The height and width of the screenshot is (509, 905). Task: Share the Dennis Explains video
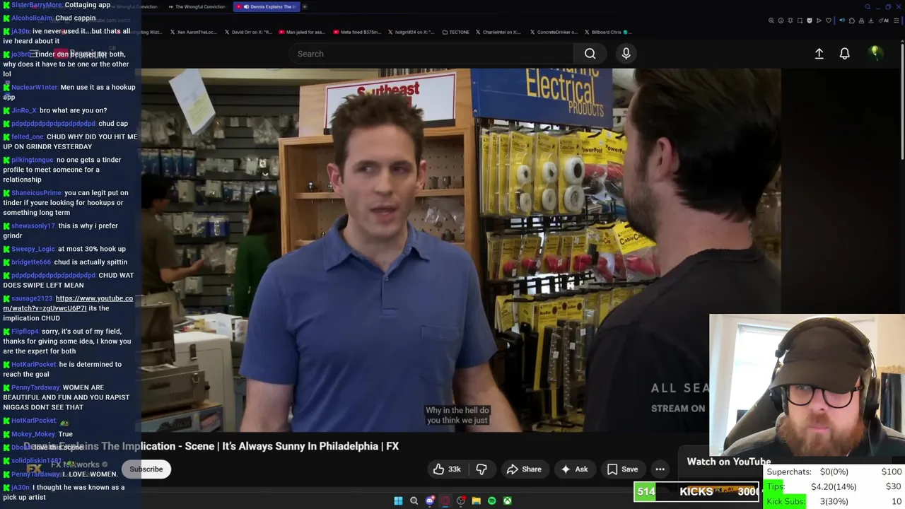(524, 469)
